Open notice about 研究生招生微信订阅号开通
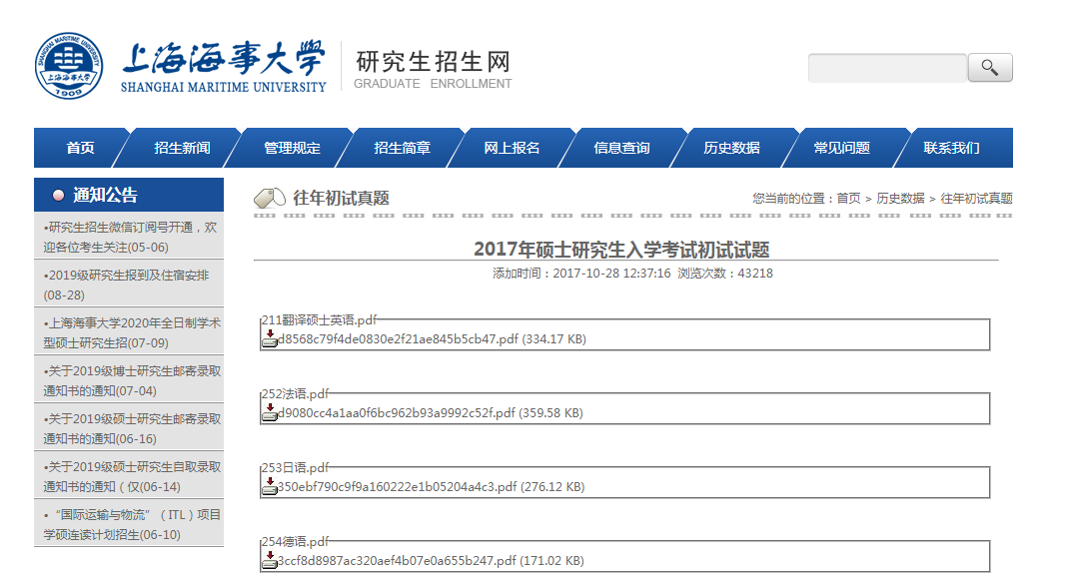The image size is (1074, 578). pos(129,237)
